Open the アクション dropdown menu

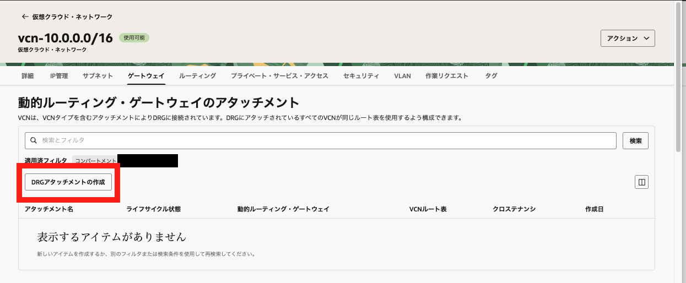[627, 39]
